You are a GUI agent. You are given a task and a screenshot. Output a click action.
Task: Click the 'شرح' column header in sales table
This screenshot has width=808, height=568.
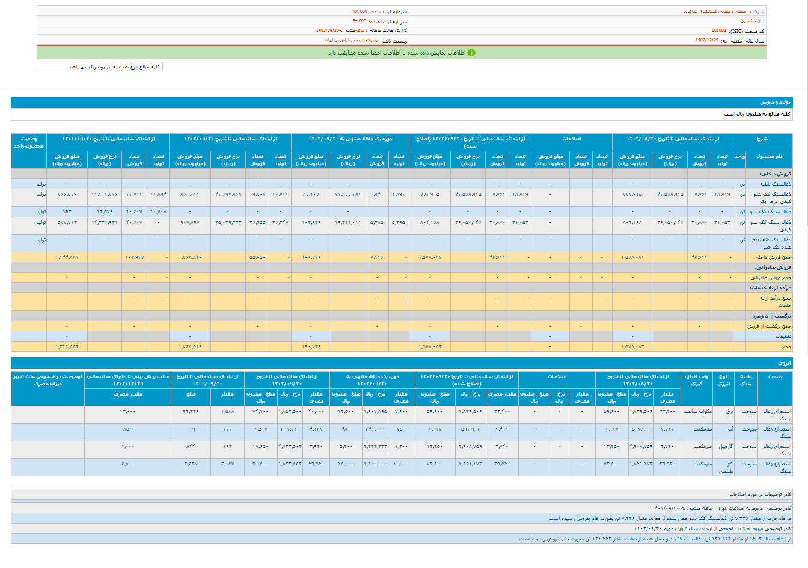[762, 139]
